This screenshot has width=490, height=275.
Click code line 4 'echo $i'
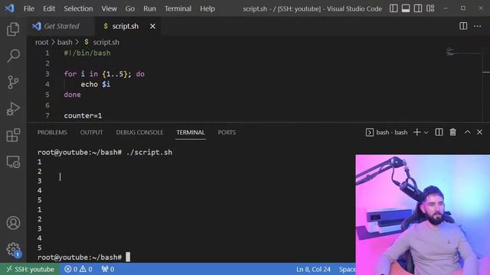pos(95,84)
